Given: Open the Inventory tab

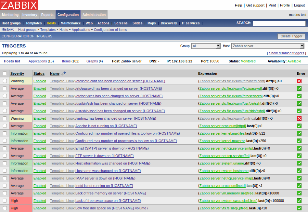Looking at the screenshot, I should tap(30, 15).
